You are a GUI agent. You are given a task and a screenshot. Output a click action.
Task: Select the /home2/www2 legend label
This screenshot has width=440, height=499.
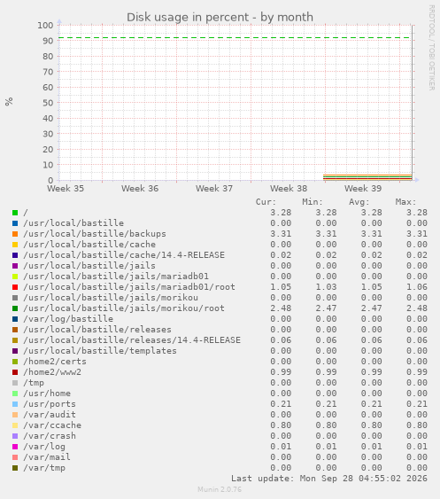point(52,372)
